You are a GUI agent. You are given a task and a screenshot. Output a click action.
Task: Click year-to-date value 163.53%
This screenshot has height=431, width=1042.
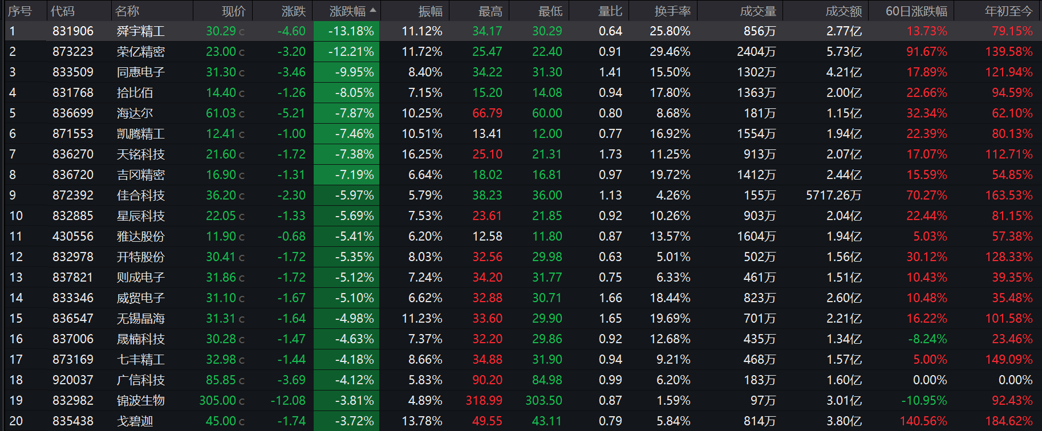(1009, 196)
